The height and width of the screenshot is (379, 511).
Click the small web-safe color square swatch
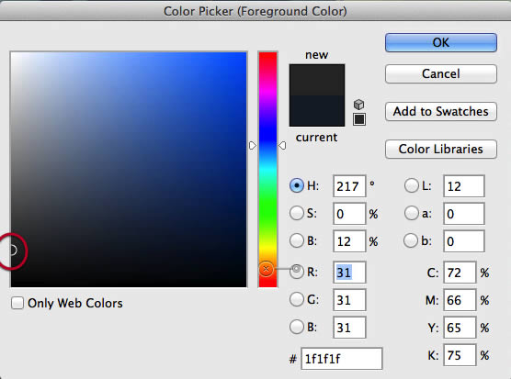pos(359,119)
